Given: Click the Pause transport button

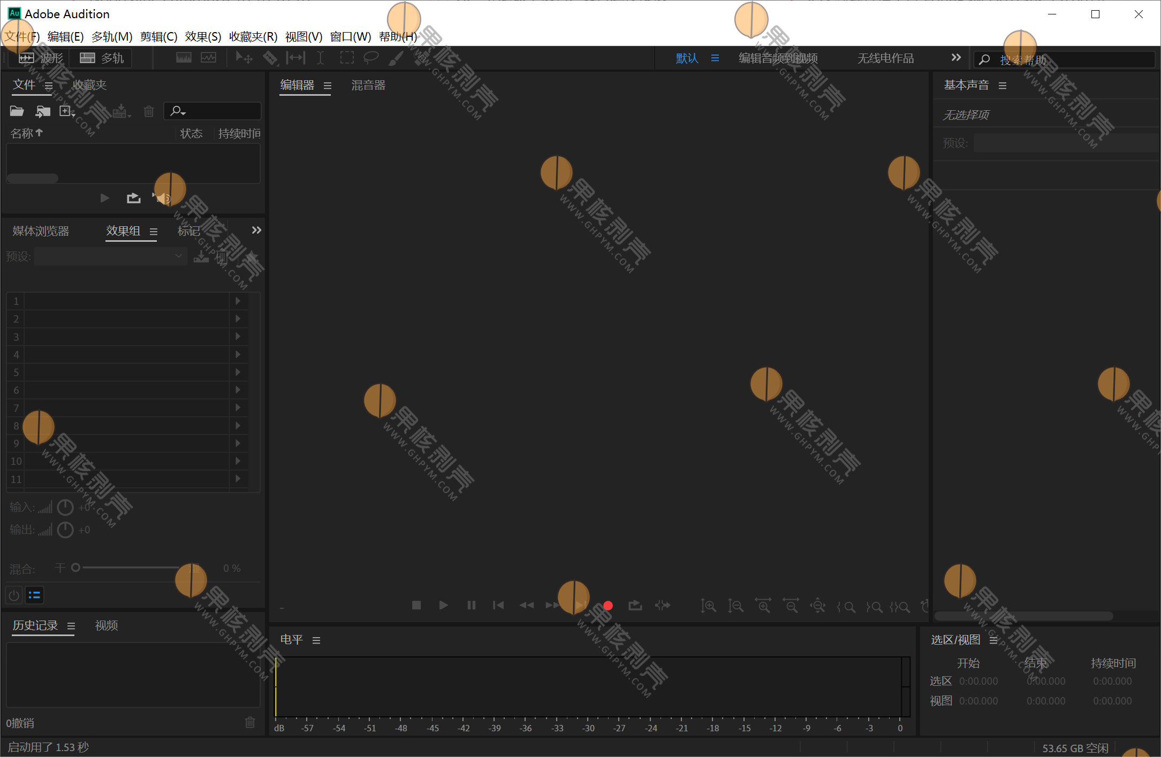Looking at the screenshot, I should pos(472,605).
